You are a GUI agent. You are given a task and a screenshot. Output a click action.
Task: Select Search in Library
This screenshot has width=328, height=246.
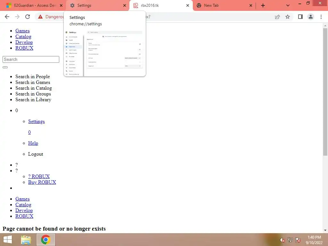[33, 100]
